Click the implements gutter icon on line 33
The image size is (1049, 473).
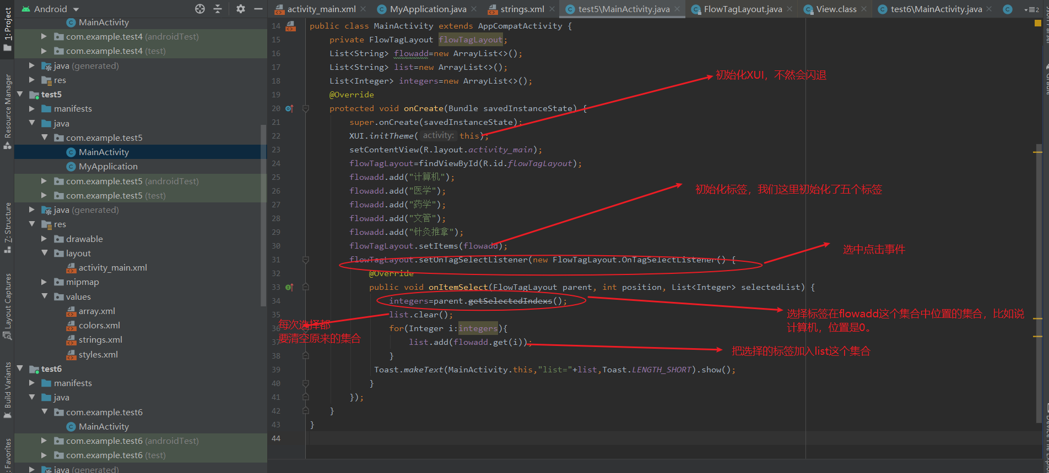coord(289,287)
